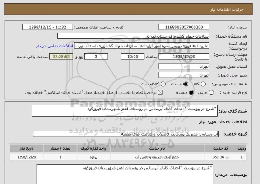This screenshot has width=260, height=184.
Task: Click the شرح کلی نیاز text box
Action: [125, 111]
